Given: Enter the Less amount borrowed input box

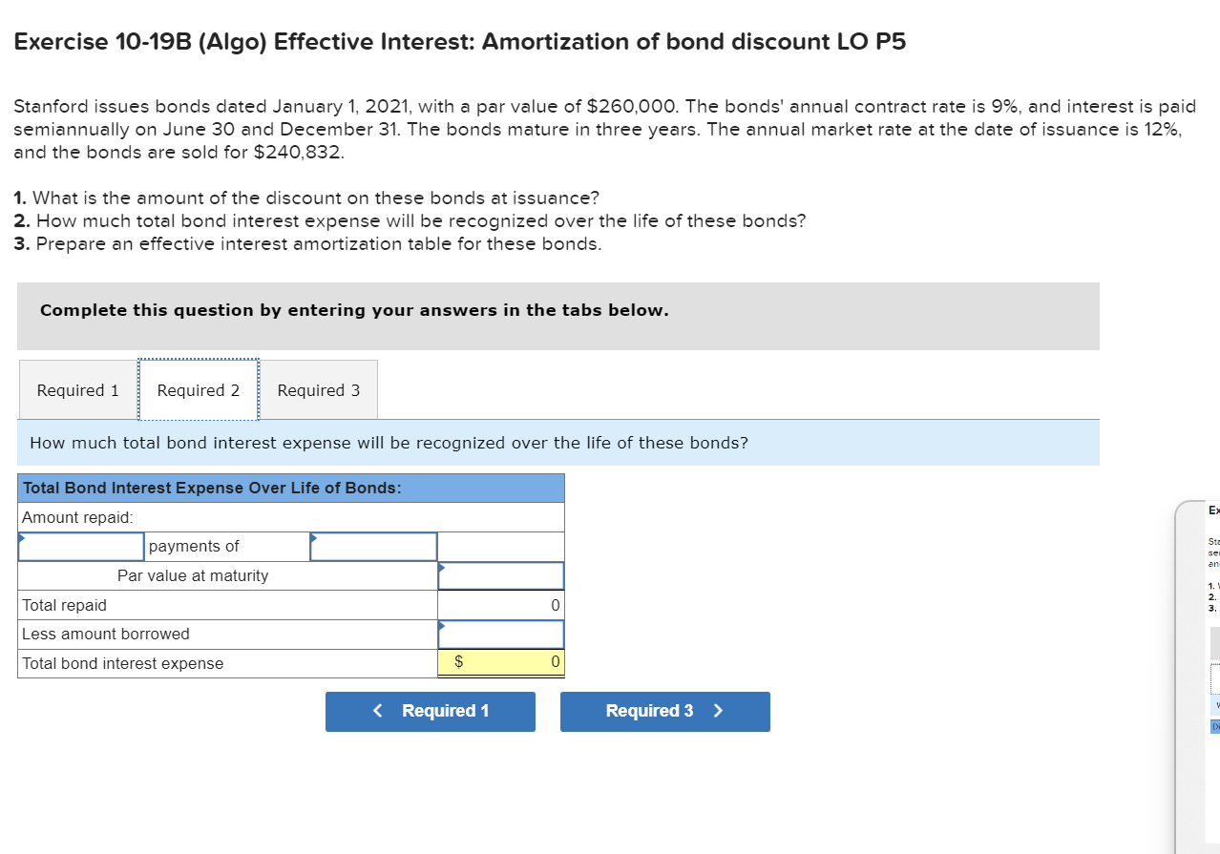Looking at the screenshot, I should pyautogui.click(x=501, y=634).
